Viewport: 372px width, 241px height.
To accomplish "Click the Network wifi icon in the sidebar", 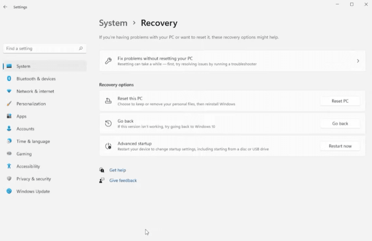I will click(x=9, y=91).
